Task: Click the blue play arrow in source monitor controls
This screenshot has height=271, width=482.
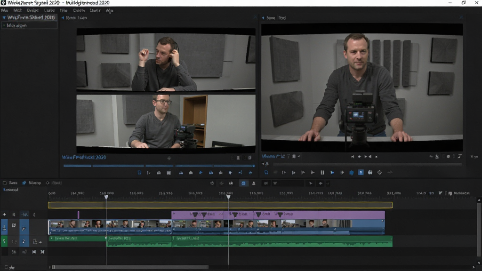Action: point(201,173)
